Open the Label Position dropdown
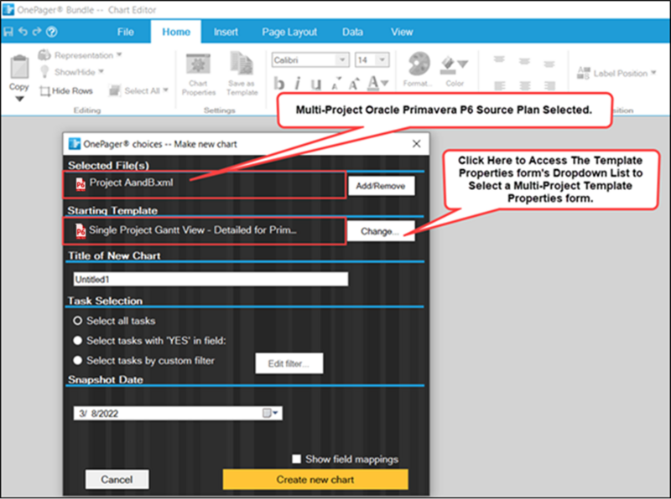671x499 pixels. coord(616,74)
